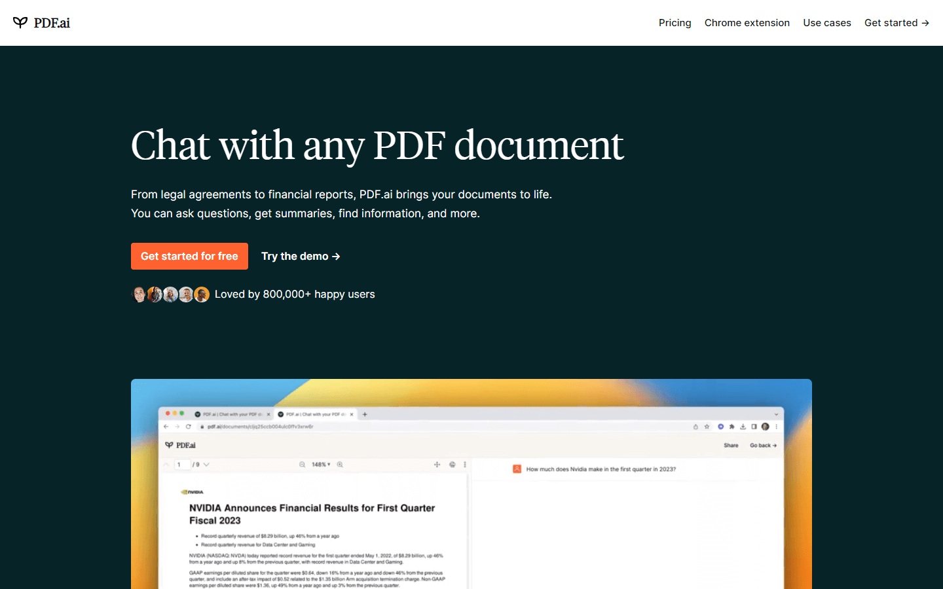Screen dimensions: 943x589
Task: Click the zoom in magnifier in demo preview
Action: tap(340, 465)
